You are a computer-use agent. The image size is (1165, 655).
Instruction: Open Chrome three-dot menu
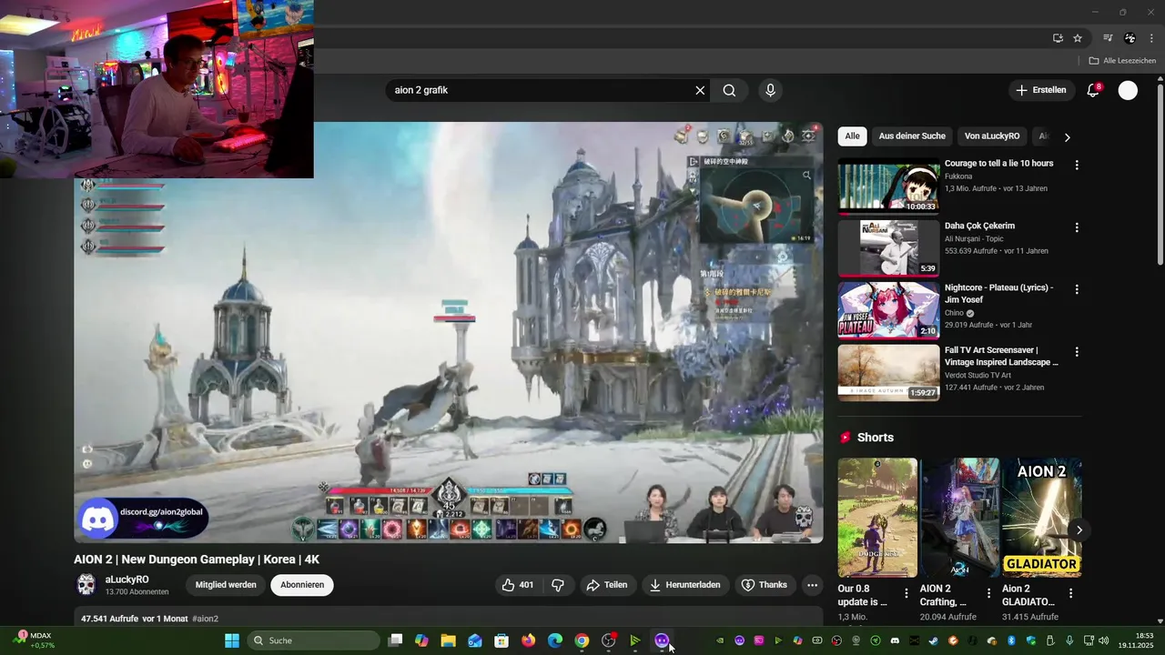1152,38
